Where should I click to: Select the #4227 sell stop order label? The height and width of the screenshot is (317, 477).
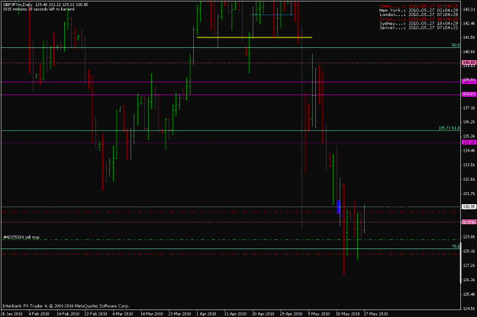coord(21,237)
